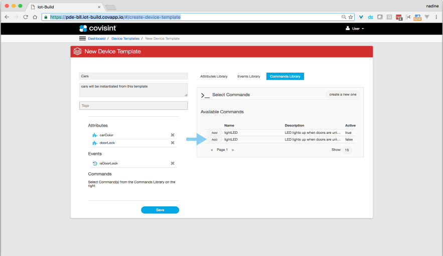443x256 pixels.
Task: Switch to the Attributes Library tab
Action: tap(214, 77)
